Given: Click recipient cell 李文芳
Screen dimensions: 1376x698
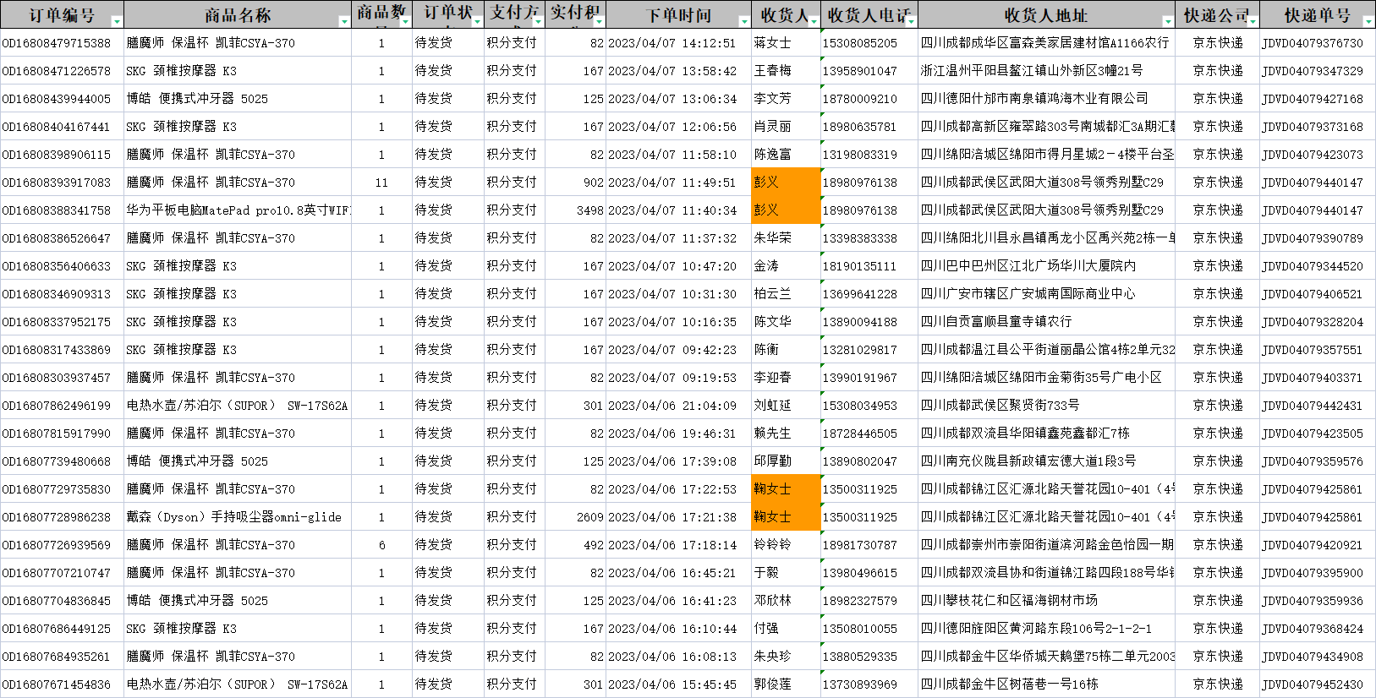Looking at the screenshot, I should click(786, 98).
